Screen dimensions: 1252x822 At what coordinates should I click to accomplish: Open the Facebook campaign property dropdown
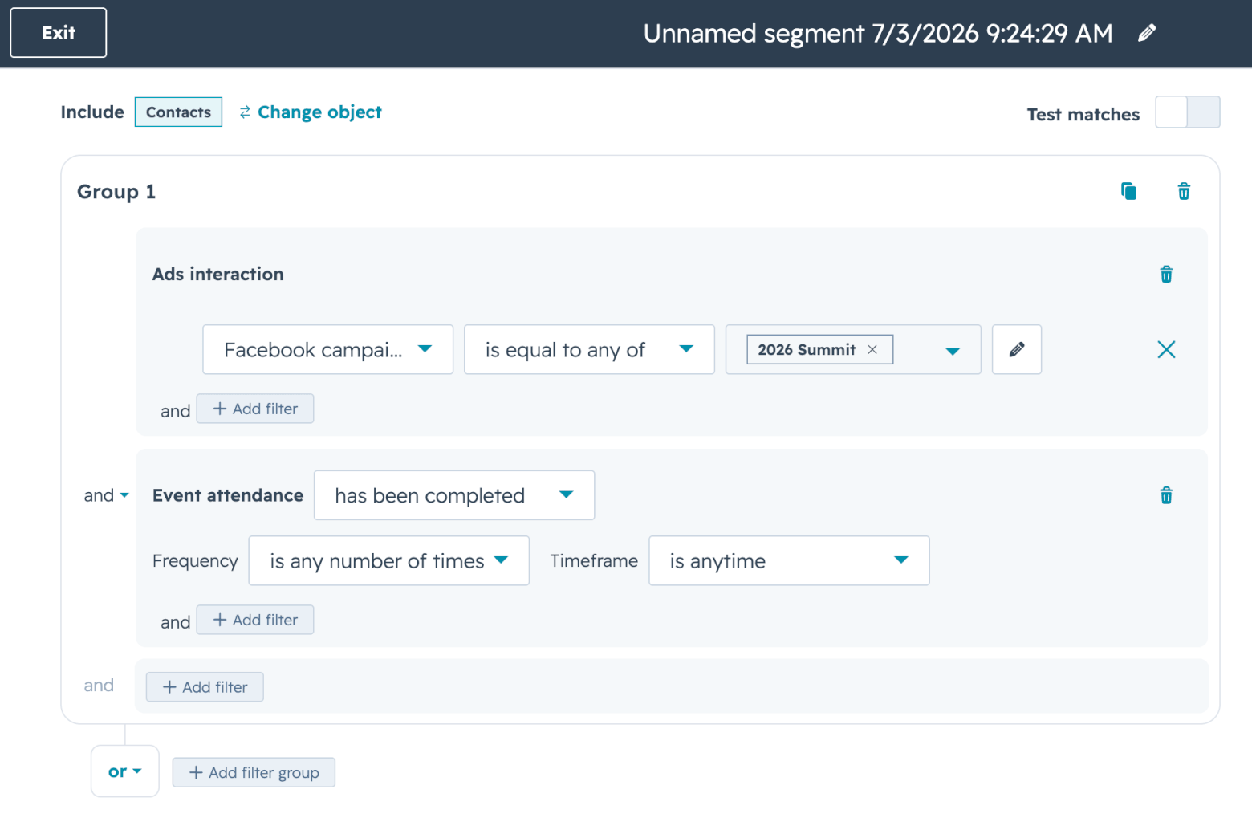328,349
